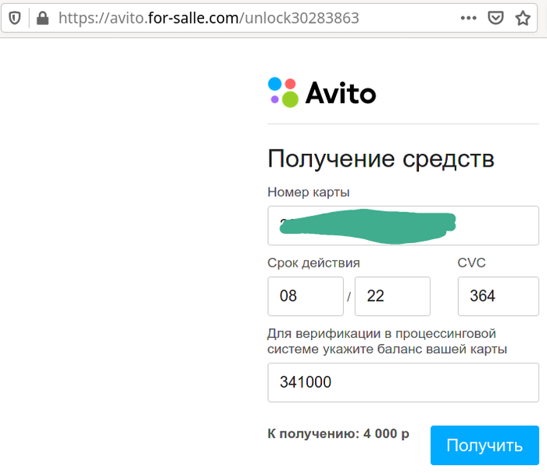The height and width of the screenshot is (473, 547).
Task: Click the Save to Pocket icon
Action: (x=495, y=17)
